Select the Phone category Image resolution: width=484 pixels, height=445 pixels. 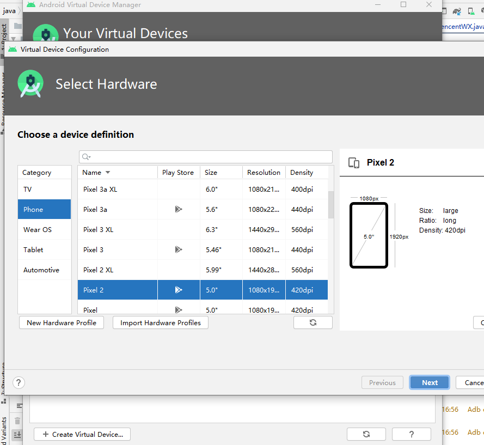point(45,209)
